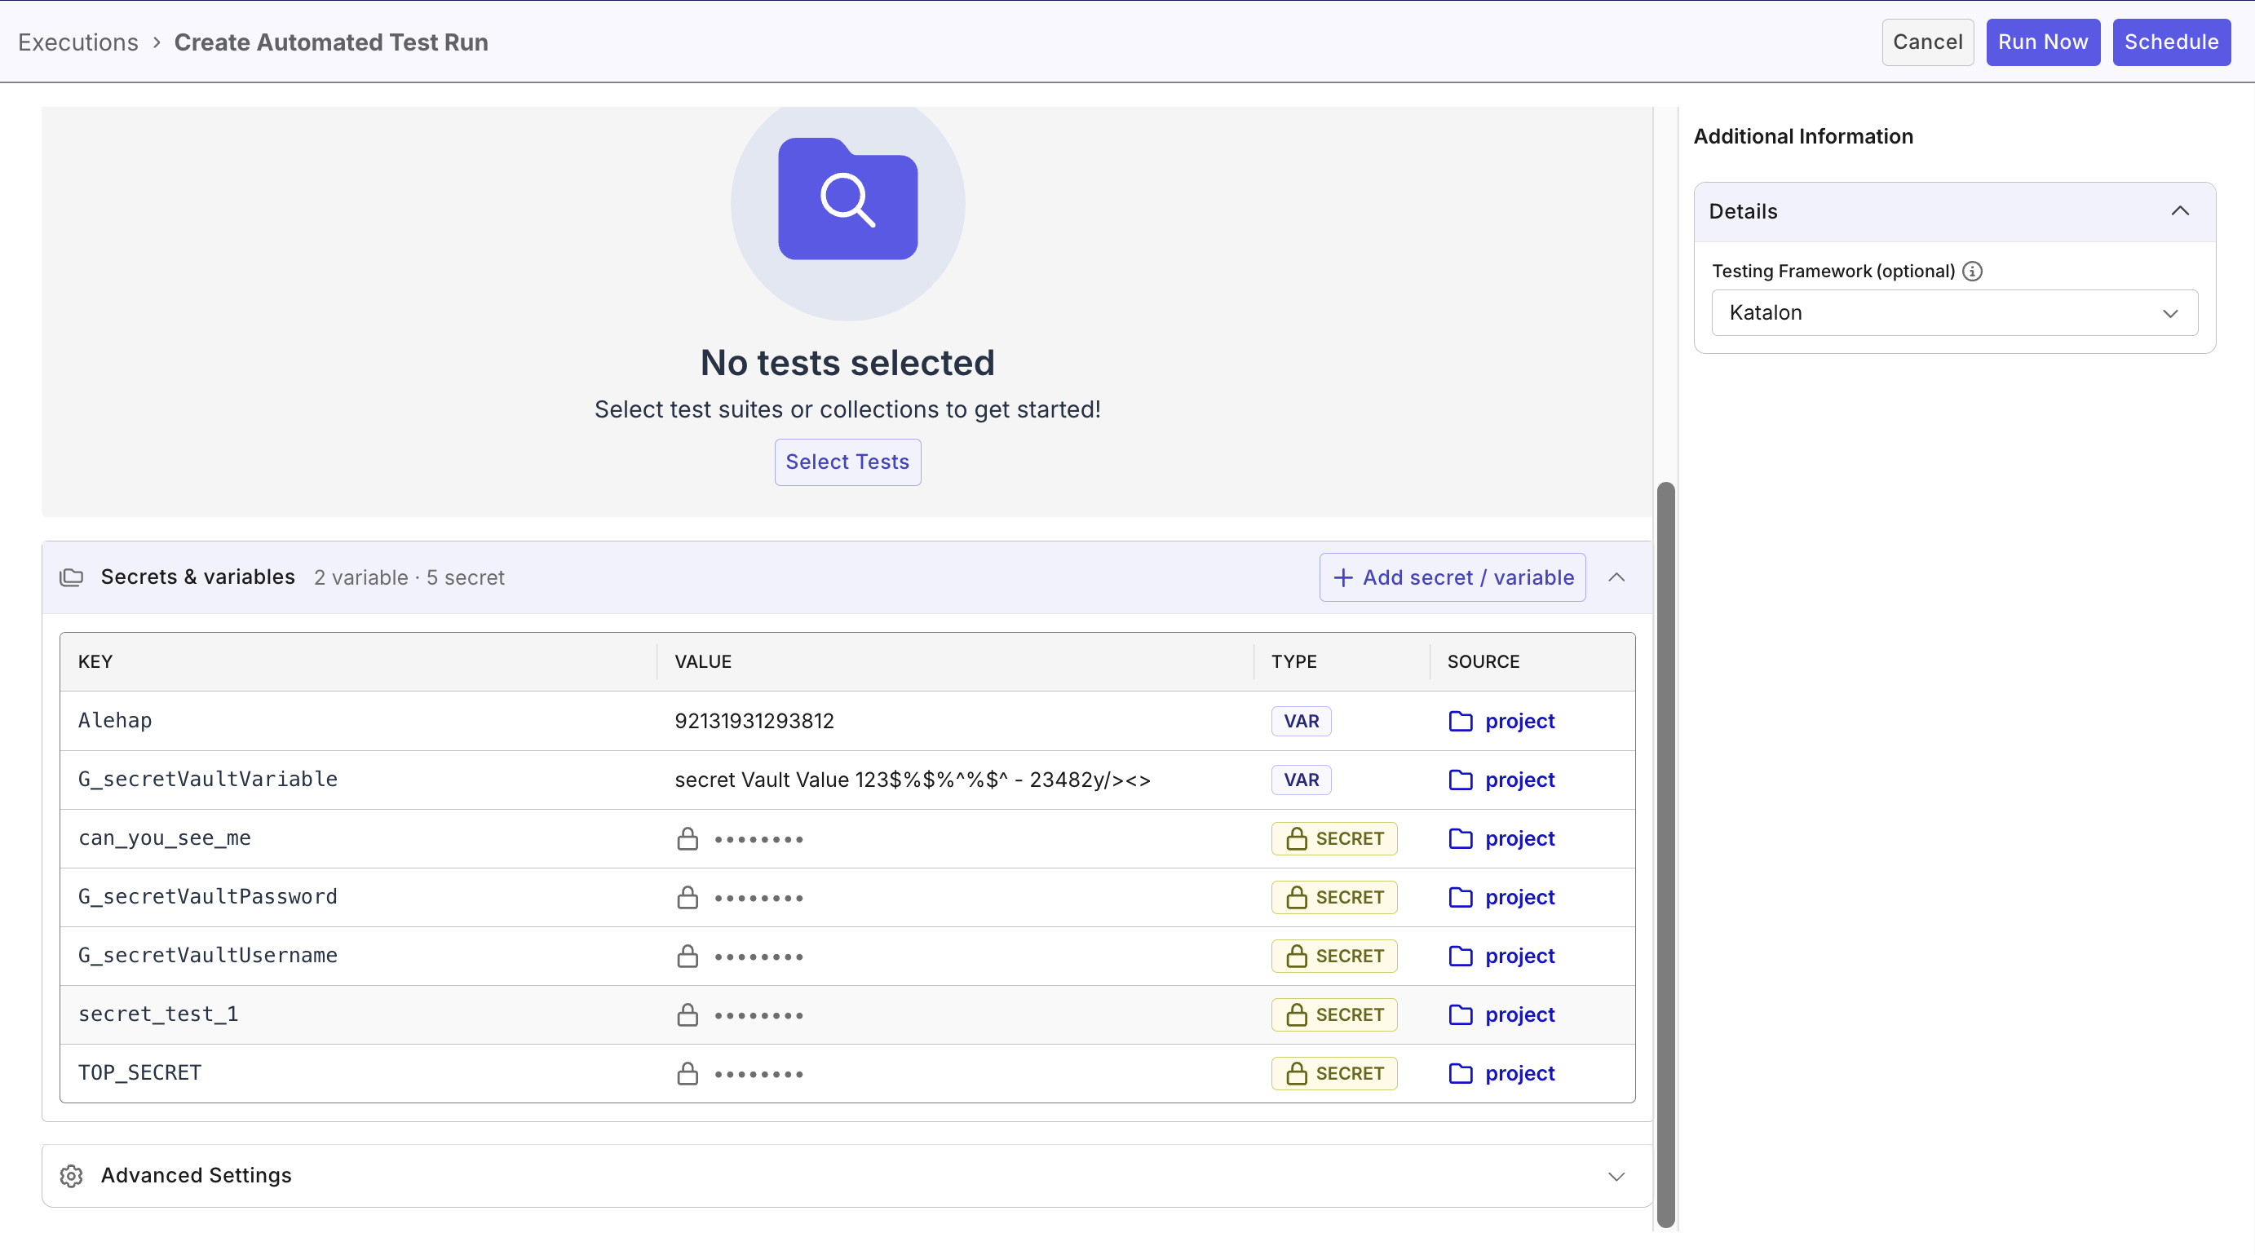The width and height of the screenshot is (2255, 1255).
Task: Click the lock icon in TOP_SECRET value
Action: (688, 1073)
